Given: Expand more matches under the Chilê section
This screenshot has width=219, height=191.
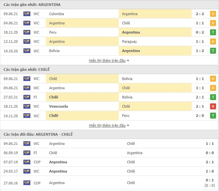Looking at the screenshot, I should coord(107,125).
